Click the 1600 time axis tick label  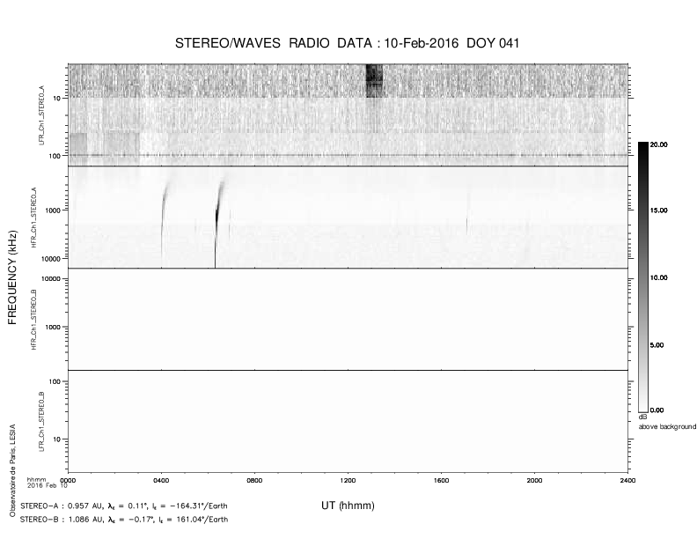pos(441,480)
